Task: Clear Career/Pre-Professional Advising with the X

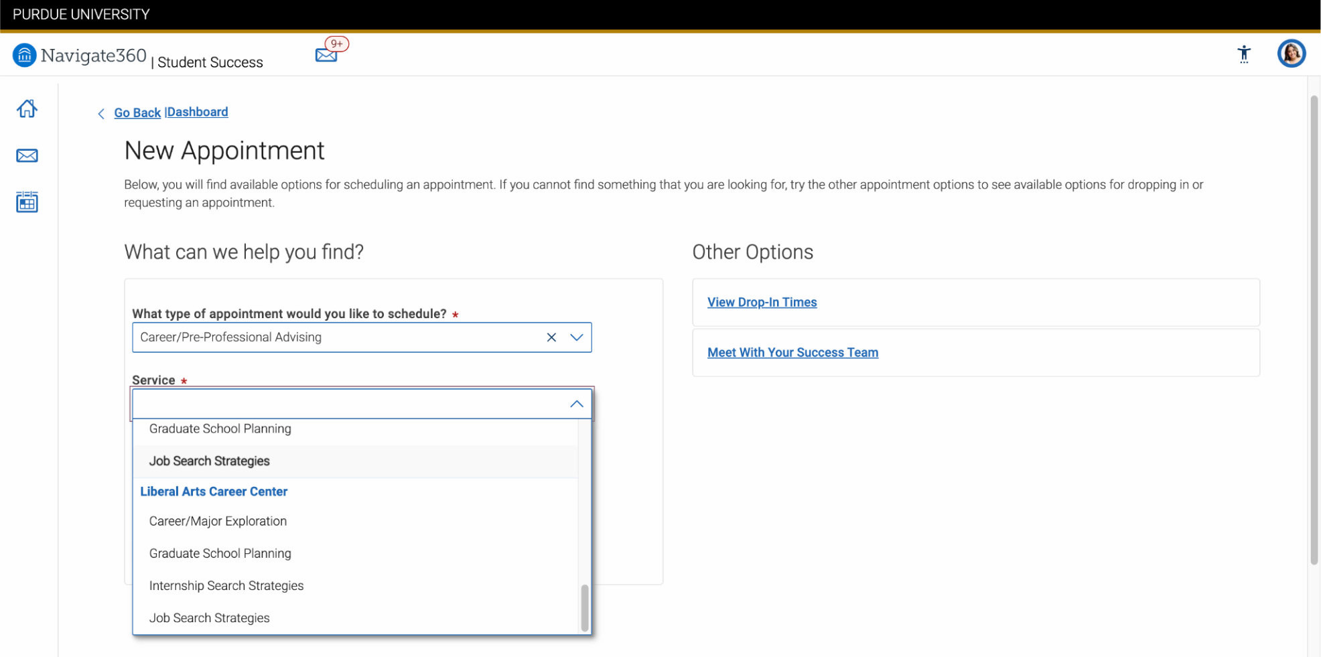Action: pyautogui.click(x=551, y=338)
